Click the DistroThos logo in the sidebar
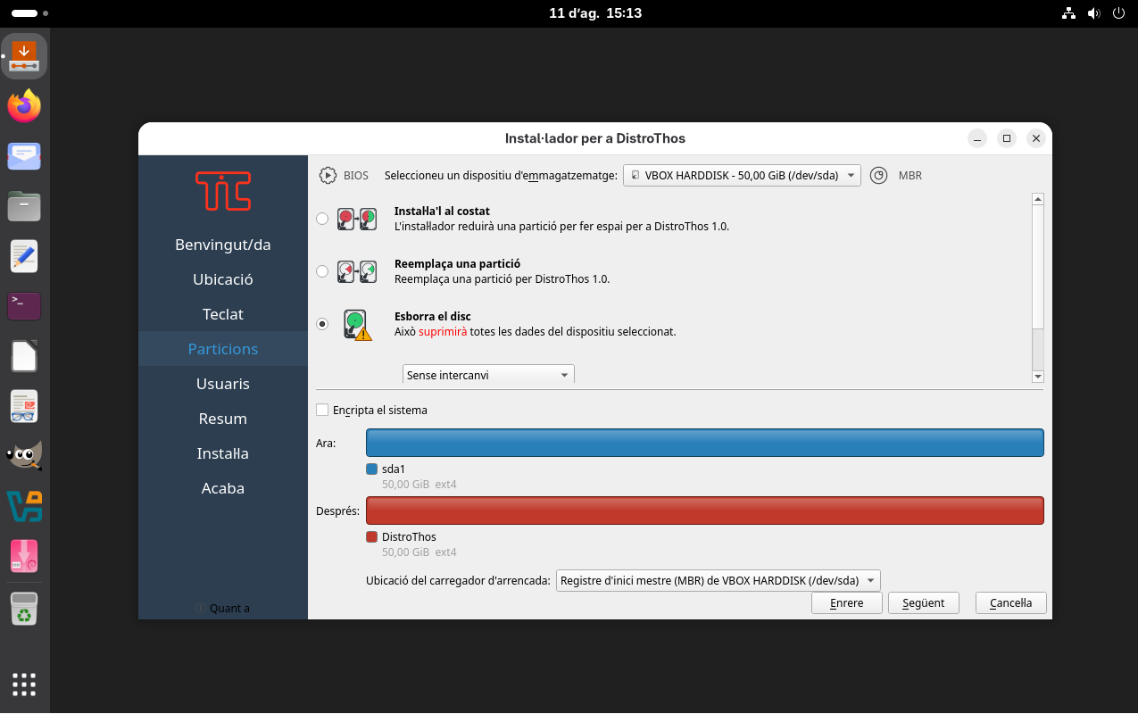 223,190
